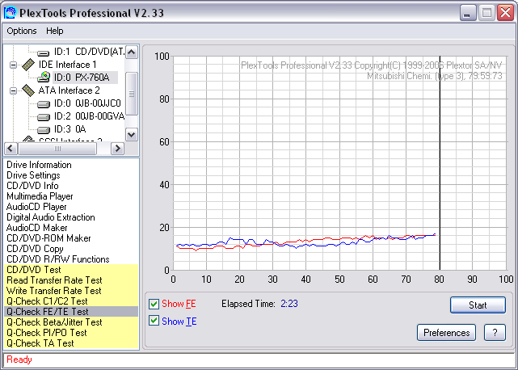The height and width of the screenshot is (370, 518).
Task: Click the drive icon for ID:0 0JB-00JJC0
Action: (x=44, y=104)
